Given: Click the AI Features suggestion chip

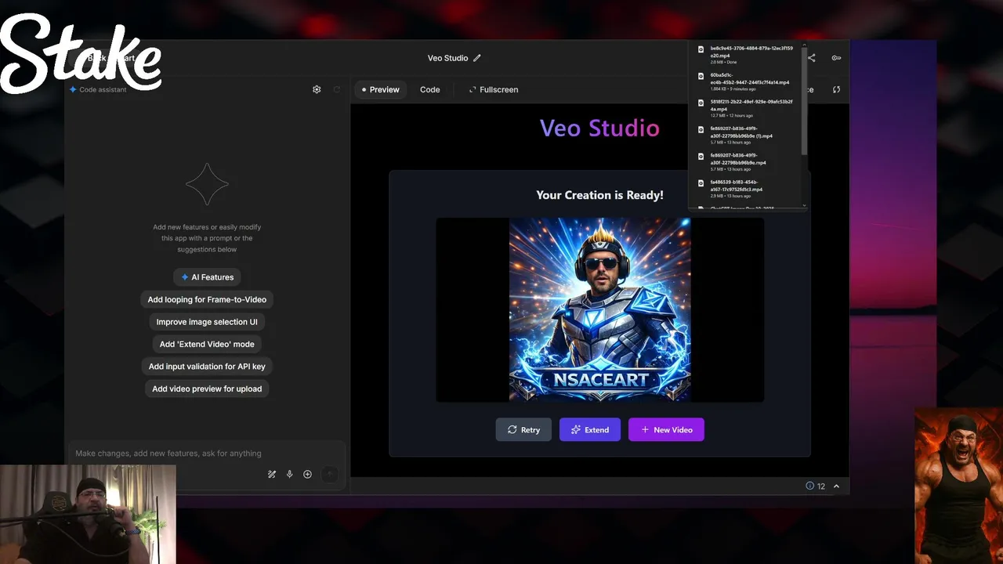Looking at the screenshot, I should (x=207, y=277).
